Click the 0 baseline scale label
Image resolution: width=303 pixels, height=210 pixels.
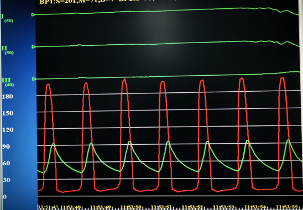[5, 197]
